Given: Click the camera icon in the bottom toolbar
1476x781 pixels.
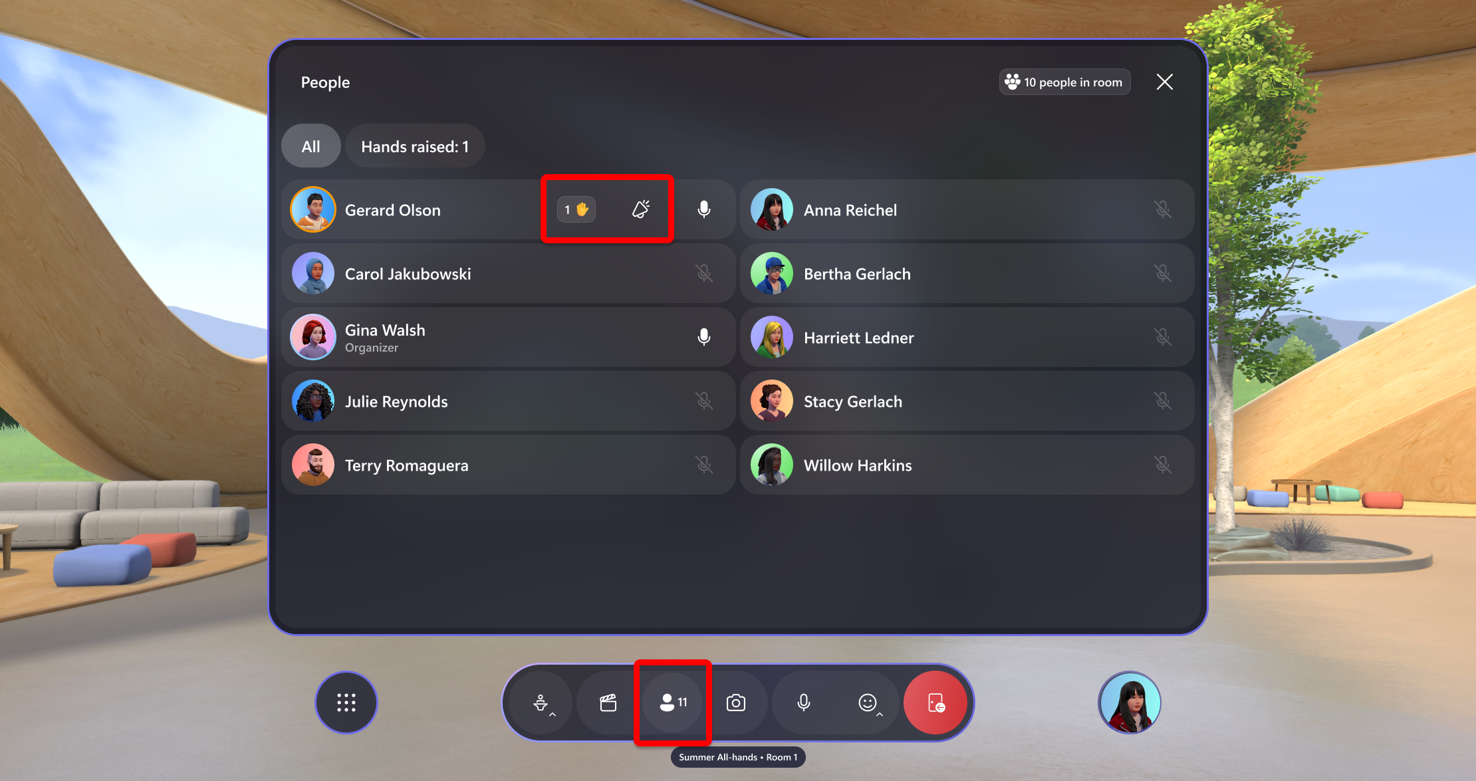Looking at the screenshot, I should click(x=737, y=702).
